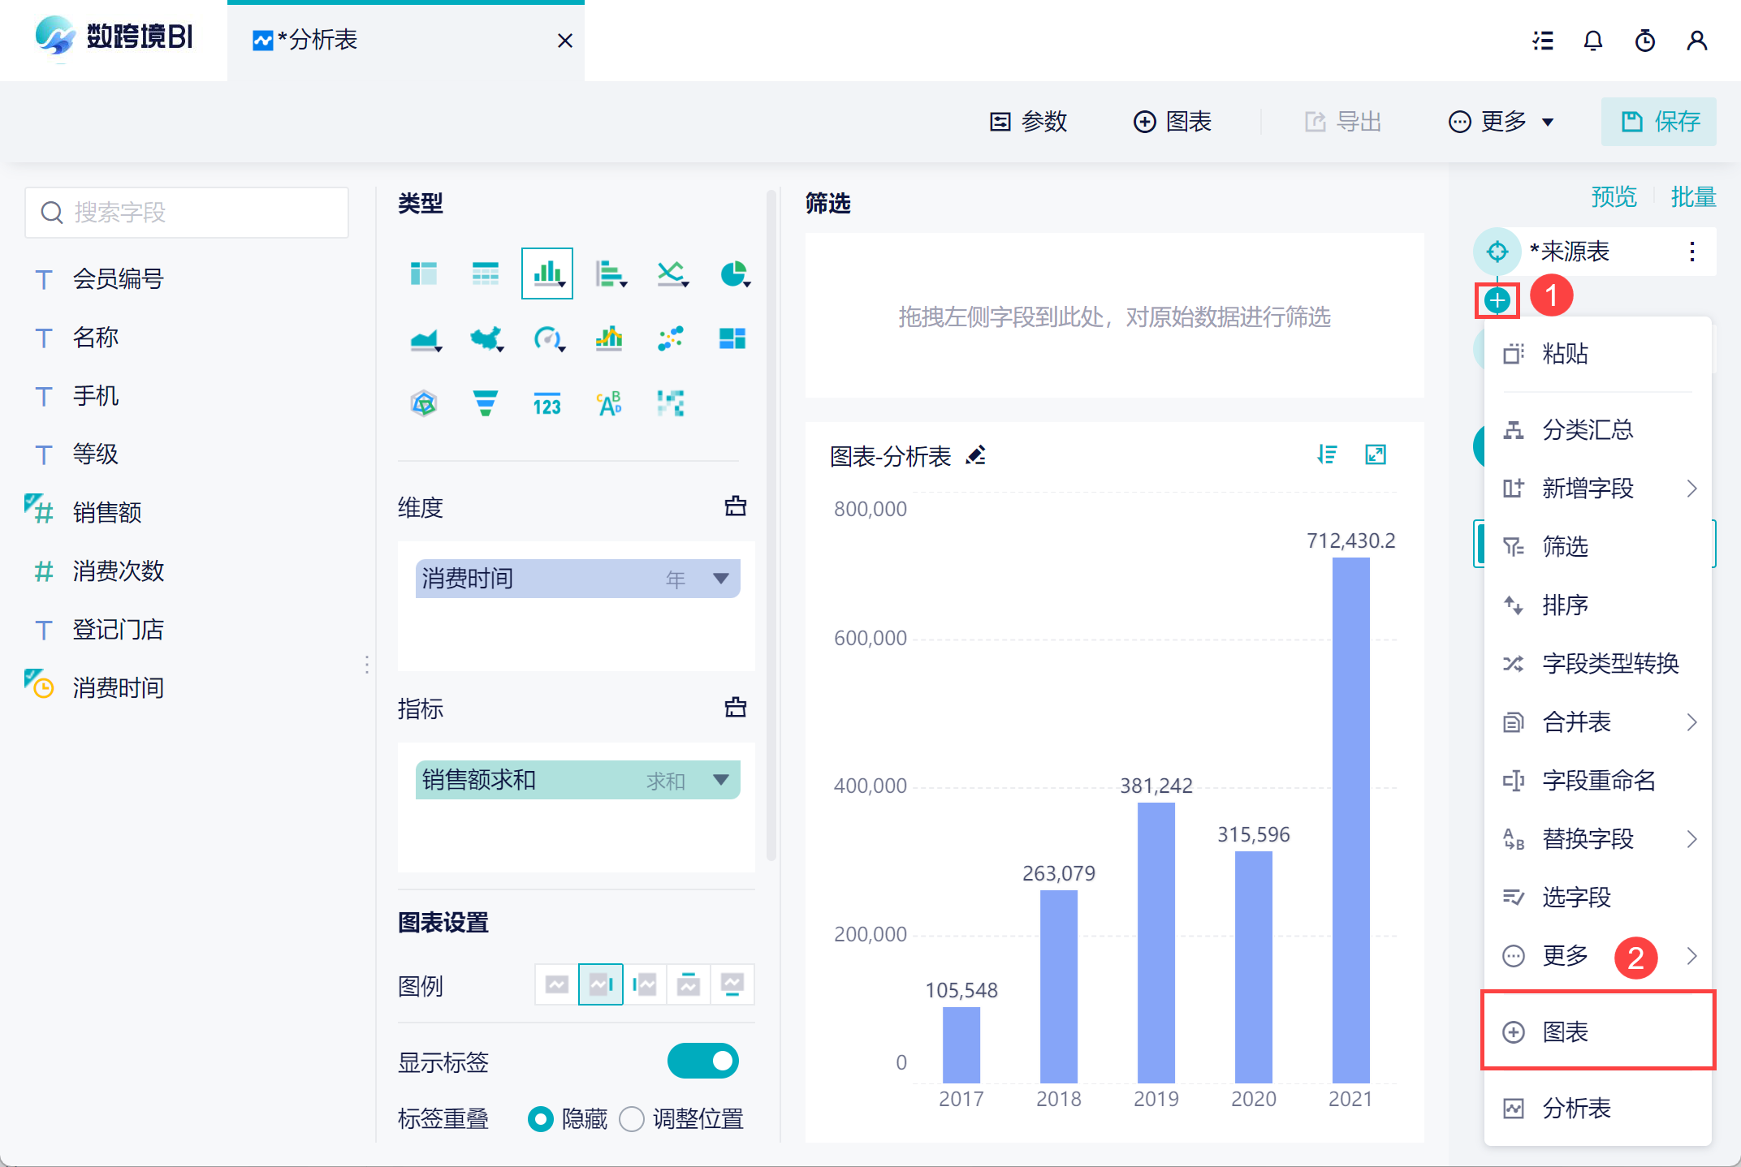The height and width of the screenshot is (1167, 1741).
Task: Expand the 更多 toolbar dropdown
Action: (x=1501, y=122)
